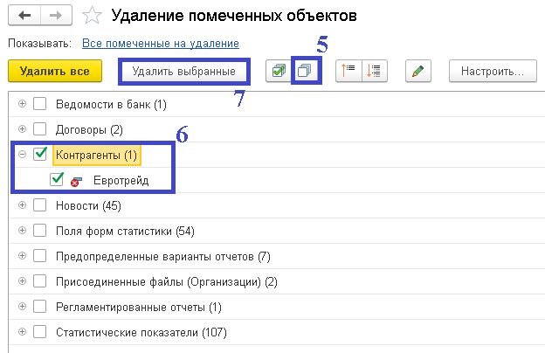Viewport: 545px width, 353px height.
Task: Collapse the Контрагенты (1) group
Action: coord(22,155)
